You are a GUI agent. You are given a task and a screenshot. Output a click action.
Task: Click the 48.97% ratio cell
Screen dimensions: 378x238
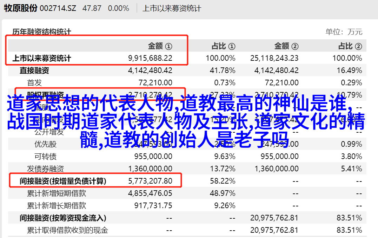click(223, 193)
